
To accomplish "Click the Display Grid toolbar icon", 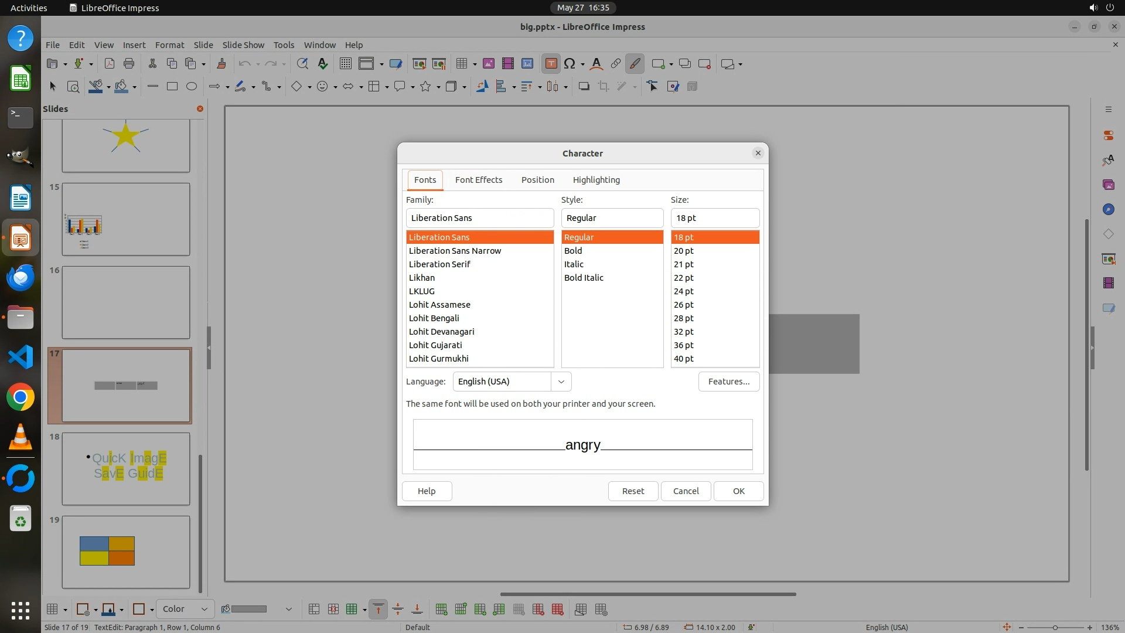I will click(345, 64).
